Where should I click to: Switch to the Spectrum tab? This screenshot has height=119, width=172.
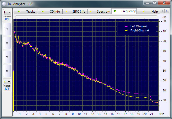click(99, 12)
